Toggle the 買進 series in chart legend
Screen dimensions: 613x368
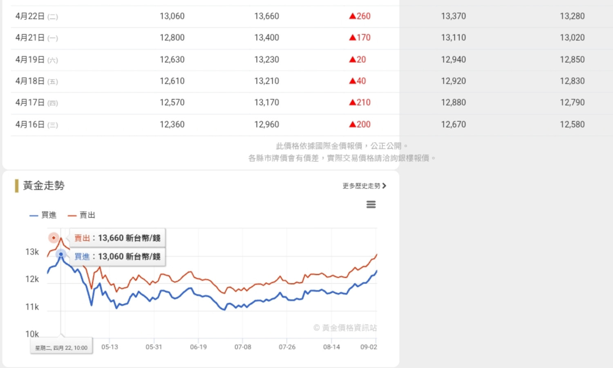pyautogui.click(x=43, y=215)
